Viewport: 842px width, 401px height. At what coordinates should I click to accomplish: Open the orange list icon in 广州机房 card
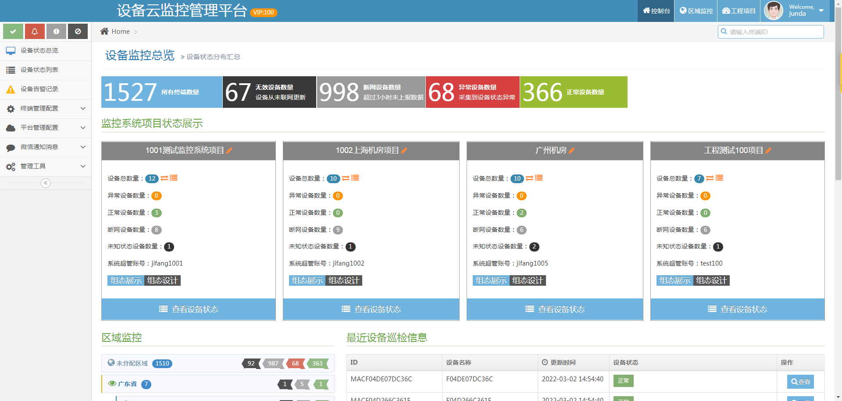[x=539, y=178]
